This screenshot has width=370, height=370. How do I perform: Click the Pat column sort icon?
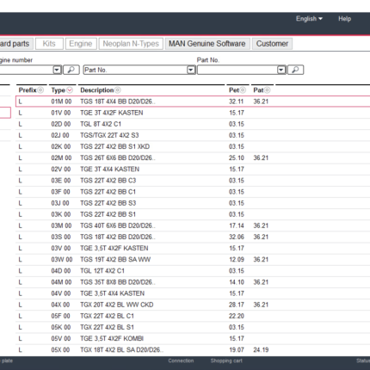coord(267,90)
